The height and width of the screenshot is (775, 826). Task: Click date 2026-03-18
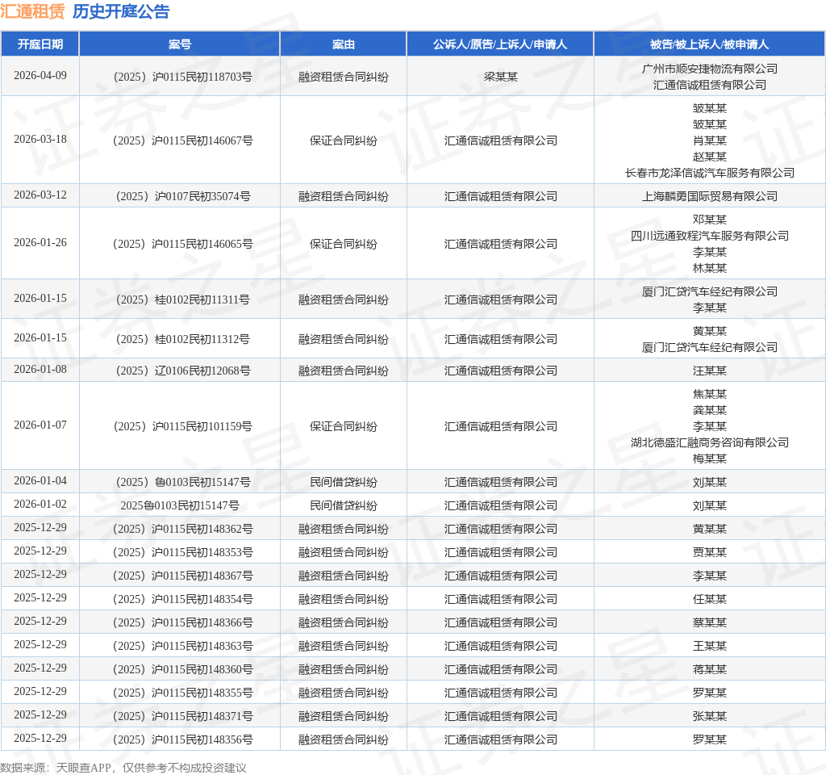point(40,139)
